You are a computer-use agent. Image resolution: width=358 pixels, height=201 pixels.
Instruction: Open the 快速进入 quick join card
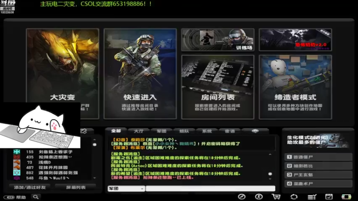point(140,74)
